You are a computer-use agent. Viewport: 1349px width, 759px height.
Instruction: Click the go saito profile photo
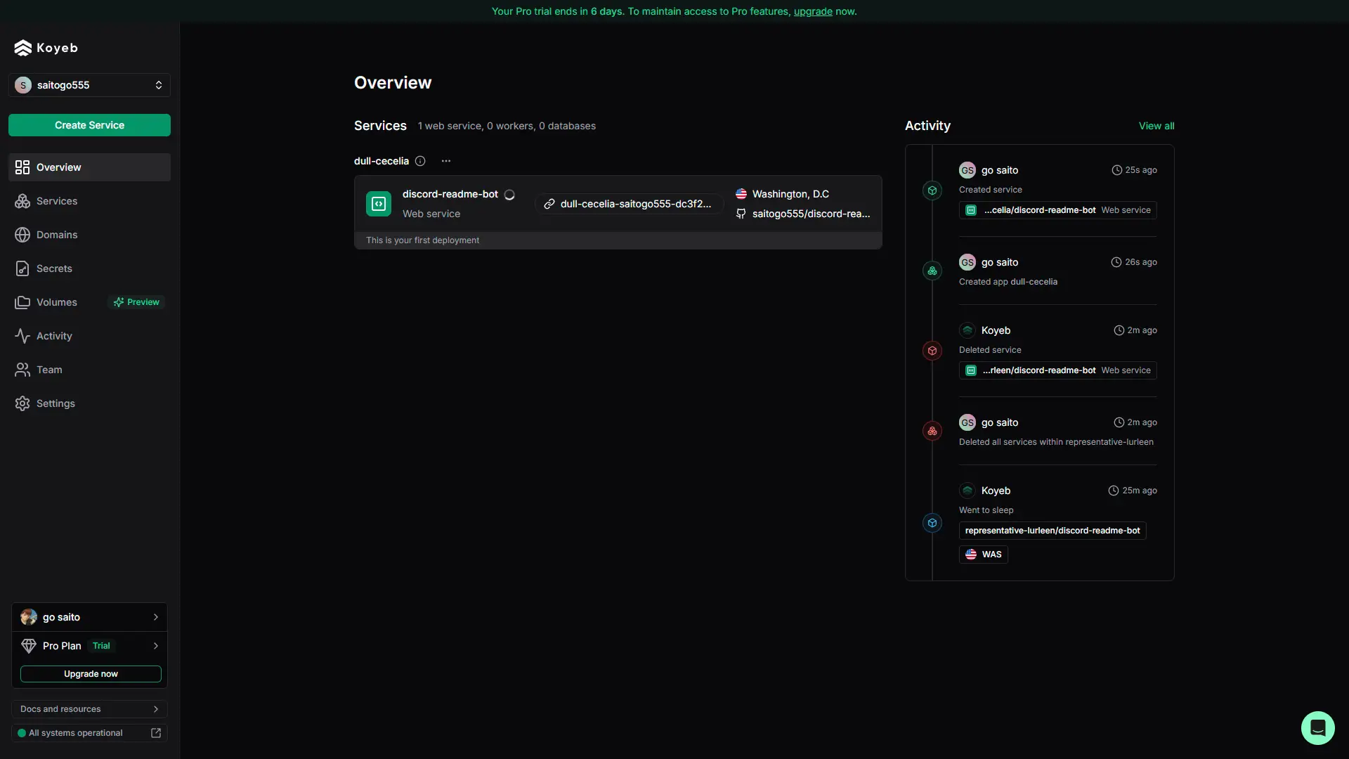click(29, 617)
